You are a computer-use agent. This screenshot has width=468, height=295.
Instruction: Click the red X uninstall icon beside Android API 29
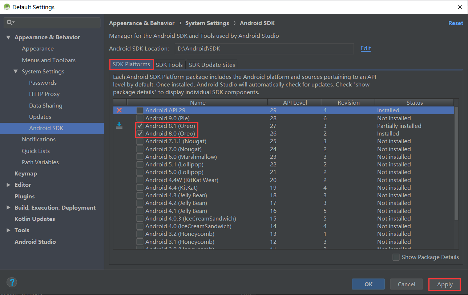point(119,110)
